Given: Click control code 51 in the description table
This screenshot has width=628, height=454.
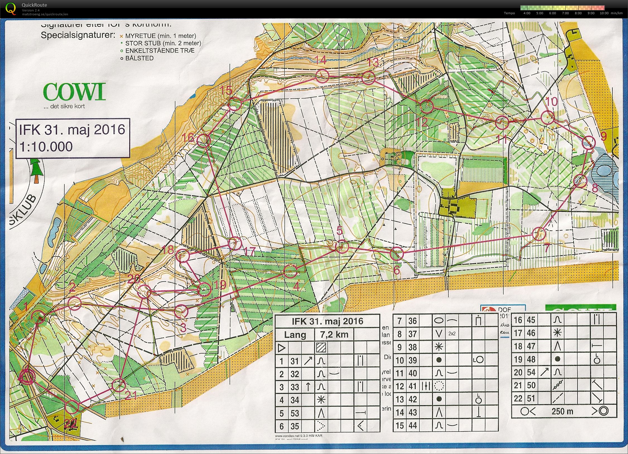Looking at the screenshot, I should click(531, 399).
